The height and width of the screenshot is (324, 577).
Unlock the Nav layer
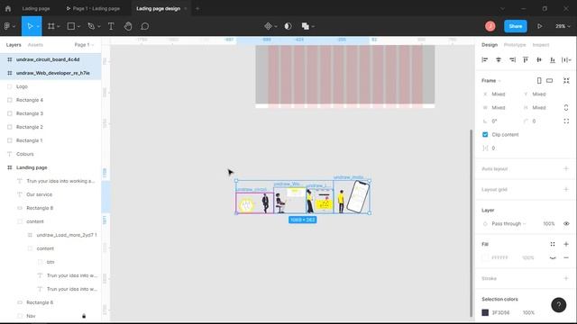tap(84, 316)
